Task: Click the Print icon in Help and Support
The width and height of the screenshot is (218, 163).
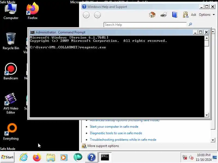Action: tap(163, 15)
